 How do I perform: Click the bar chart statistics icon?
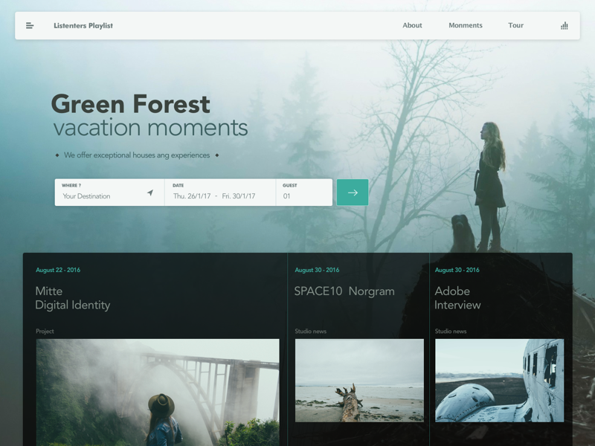click(564, 25)
